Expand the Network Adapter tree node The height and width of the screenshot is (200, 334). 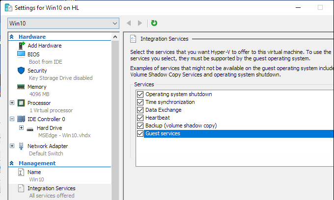(12, 146)
